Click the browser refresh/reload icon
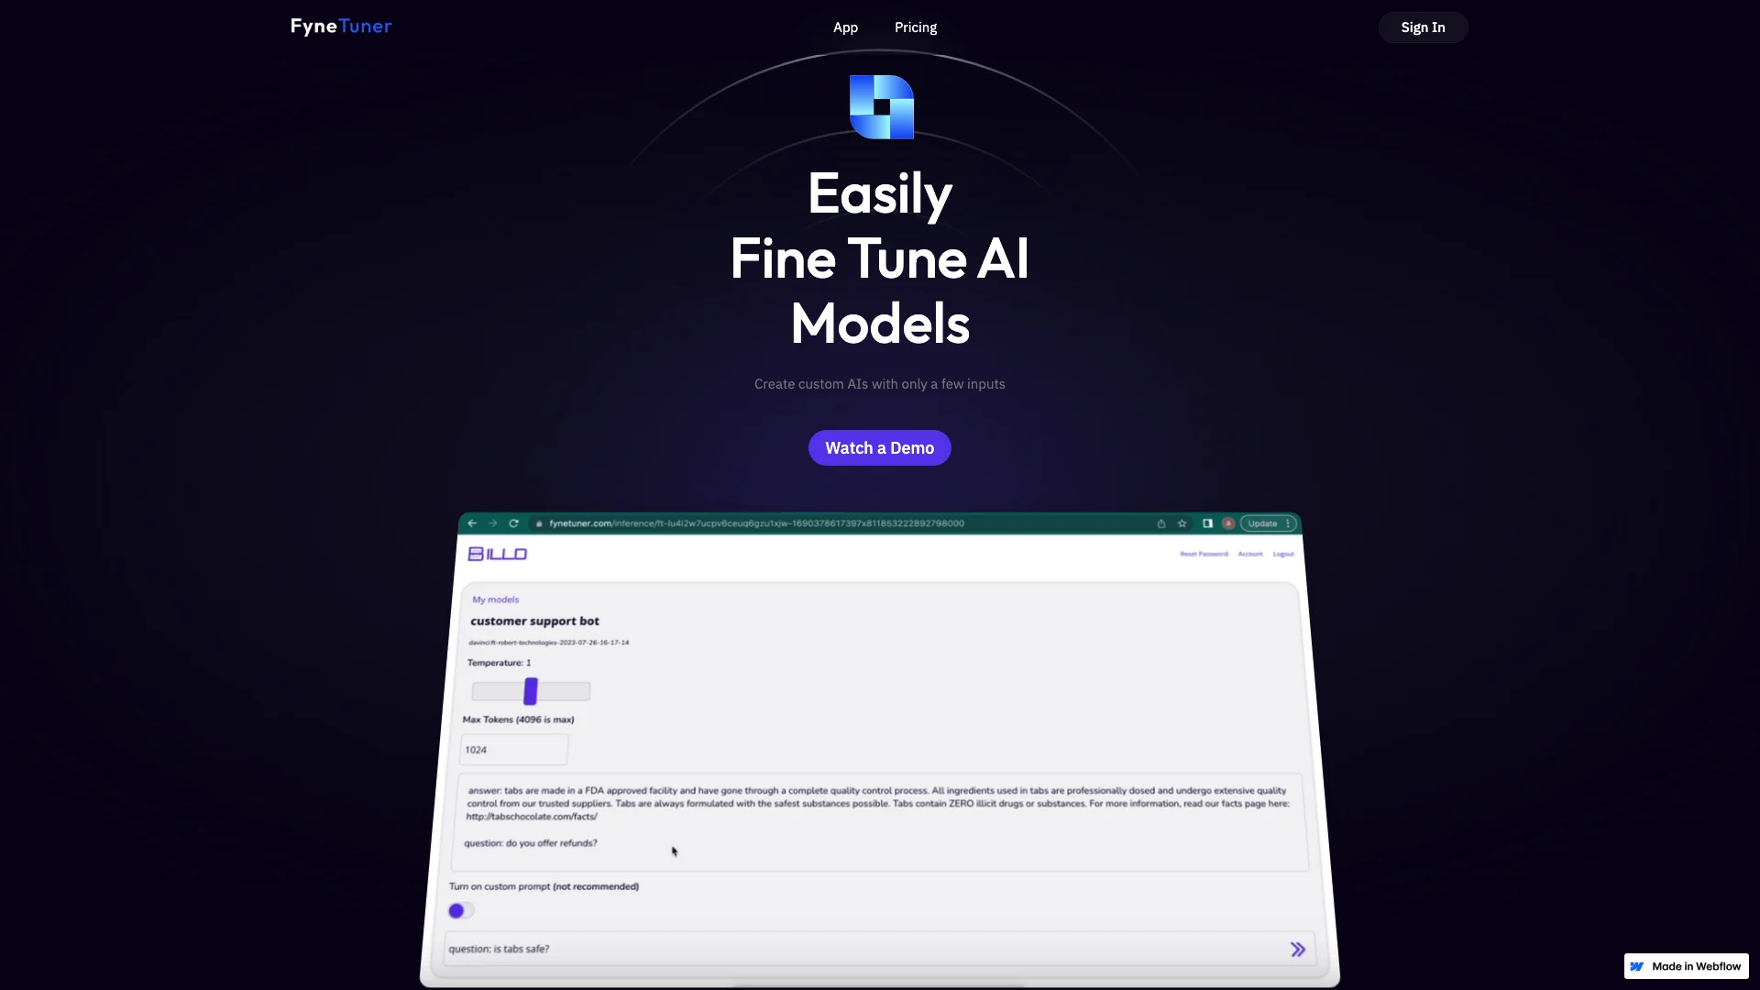Viewport: 1760px width, 990px height. (x=511, y=522)
